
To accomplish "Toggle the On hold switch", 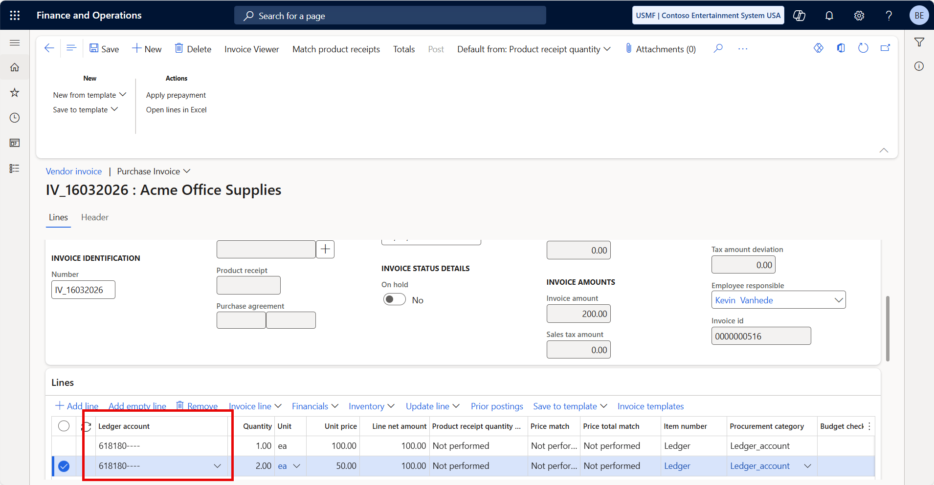I will point(394,299).
